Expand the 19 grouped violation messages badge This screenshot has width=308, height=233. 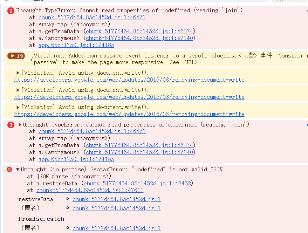[16, 56]
